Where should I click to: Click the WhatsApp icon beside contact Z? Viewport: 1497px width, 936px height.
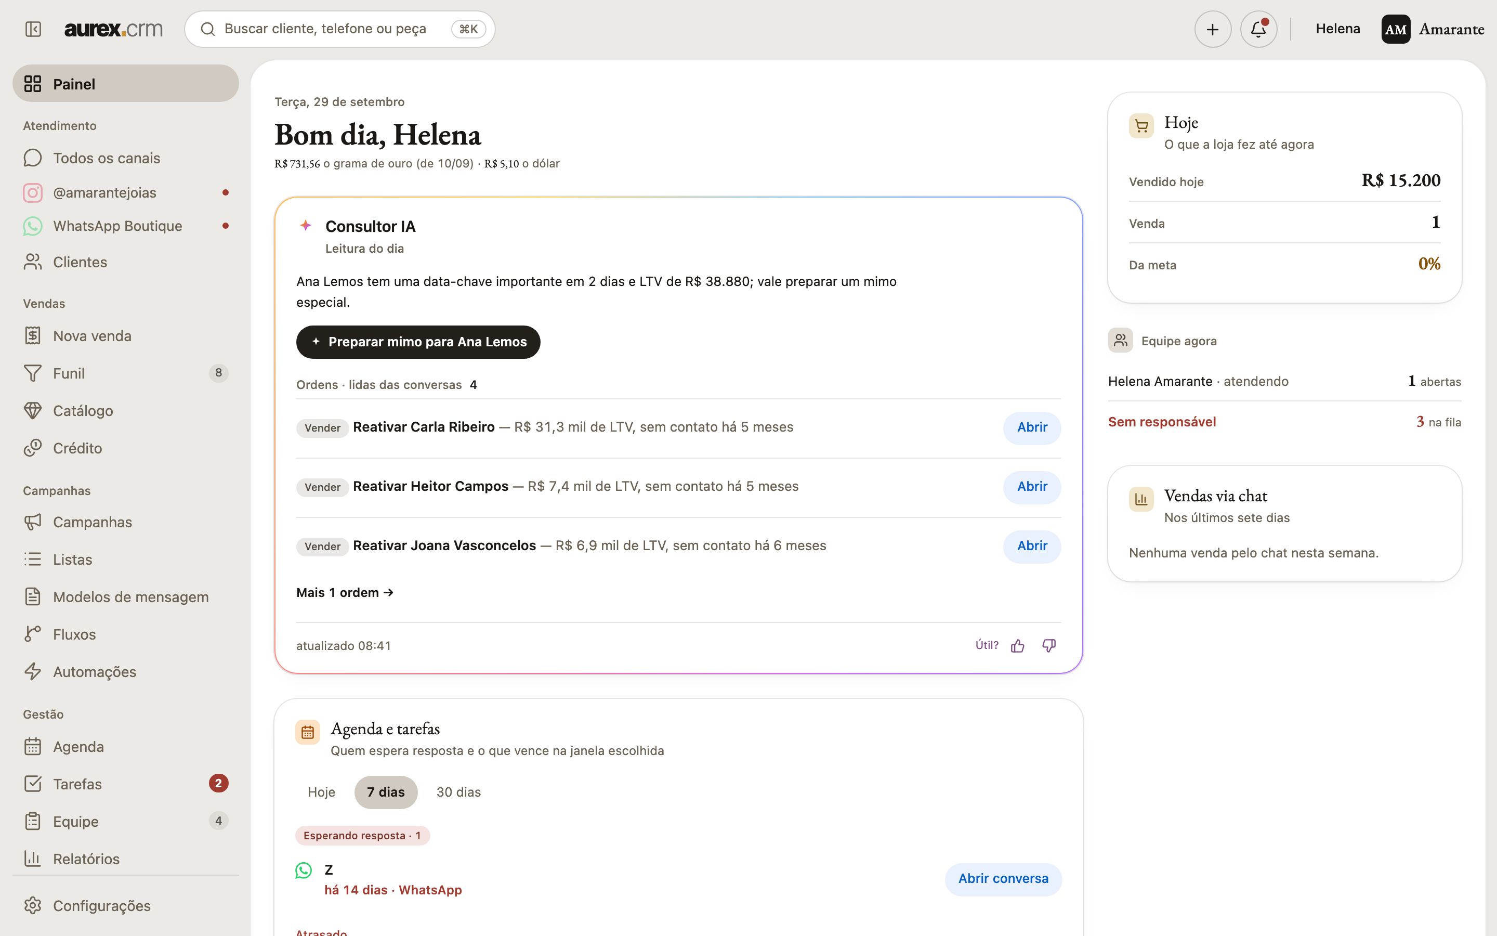(303, 870)
